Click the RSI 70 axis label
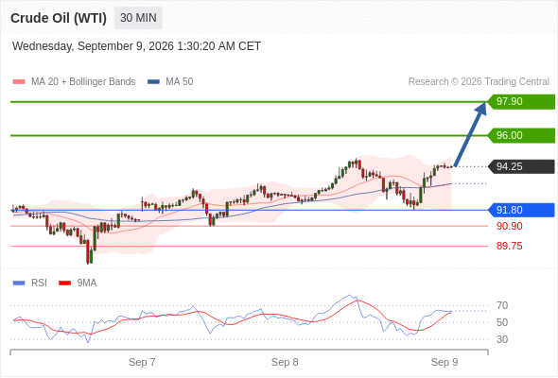The width and height of the screenshot is (558, 378). [502, 305]
